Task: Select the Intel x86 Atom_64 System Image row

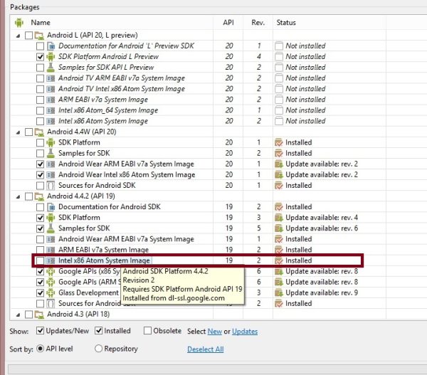Action: pos(108,110)
